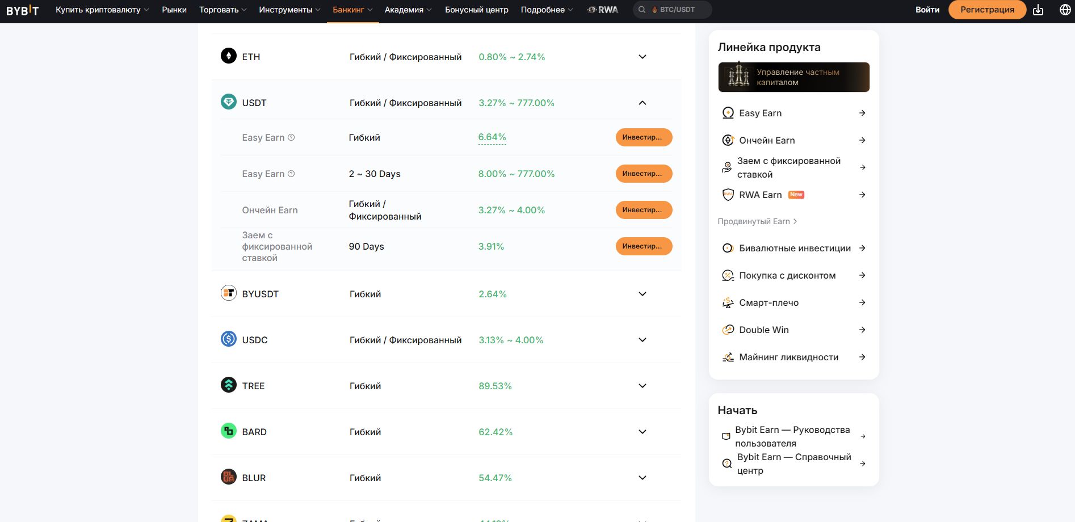The height and width of the screenshot is (522, 1075).
Task: Open the Подробнее menu
Action: [x=547, y=10]
